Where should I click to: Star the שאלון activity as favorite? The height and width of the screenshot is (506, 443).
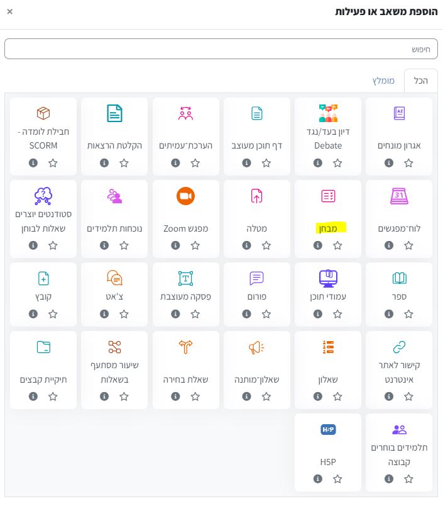point(337,396)
